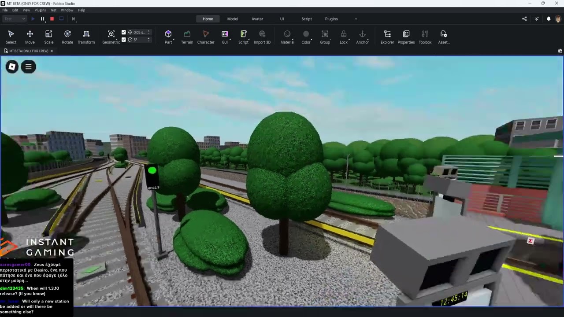Close the MT BETA document tab
This screenshot has width=564, height=317.
pyautogui.click(x=52, y=51)
